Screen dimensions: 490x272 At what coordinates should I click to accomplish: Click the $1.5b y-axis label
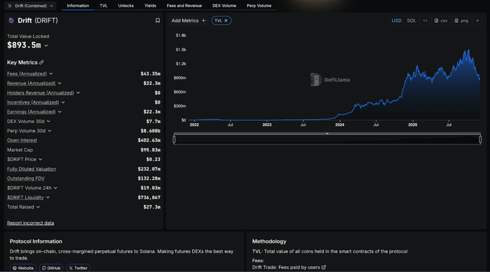[181, 50]
